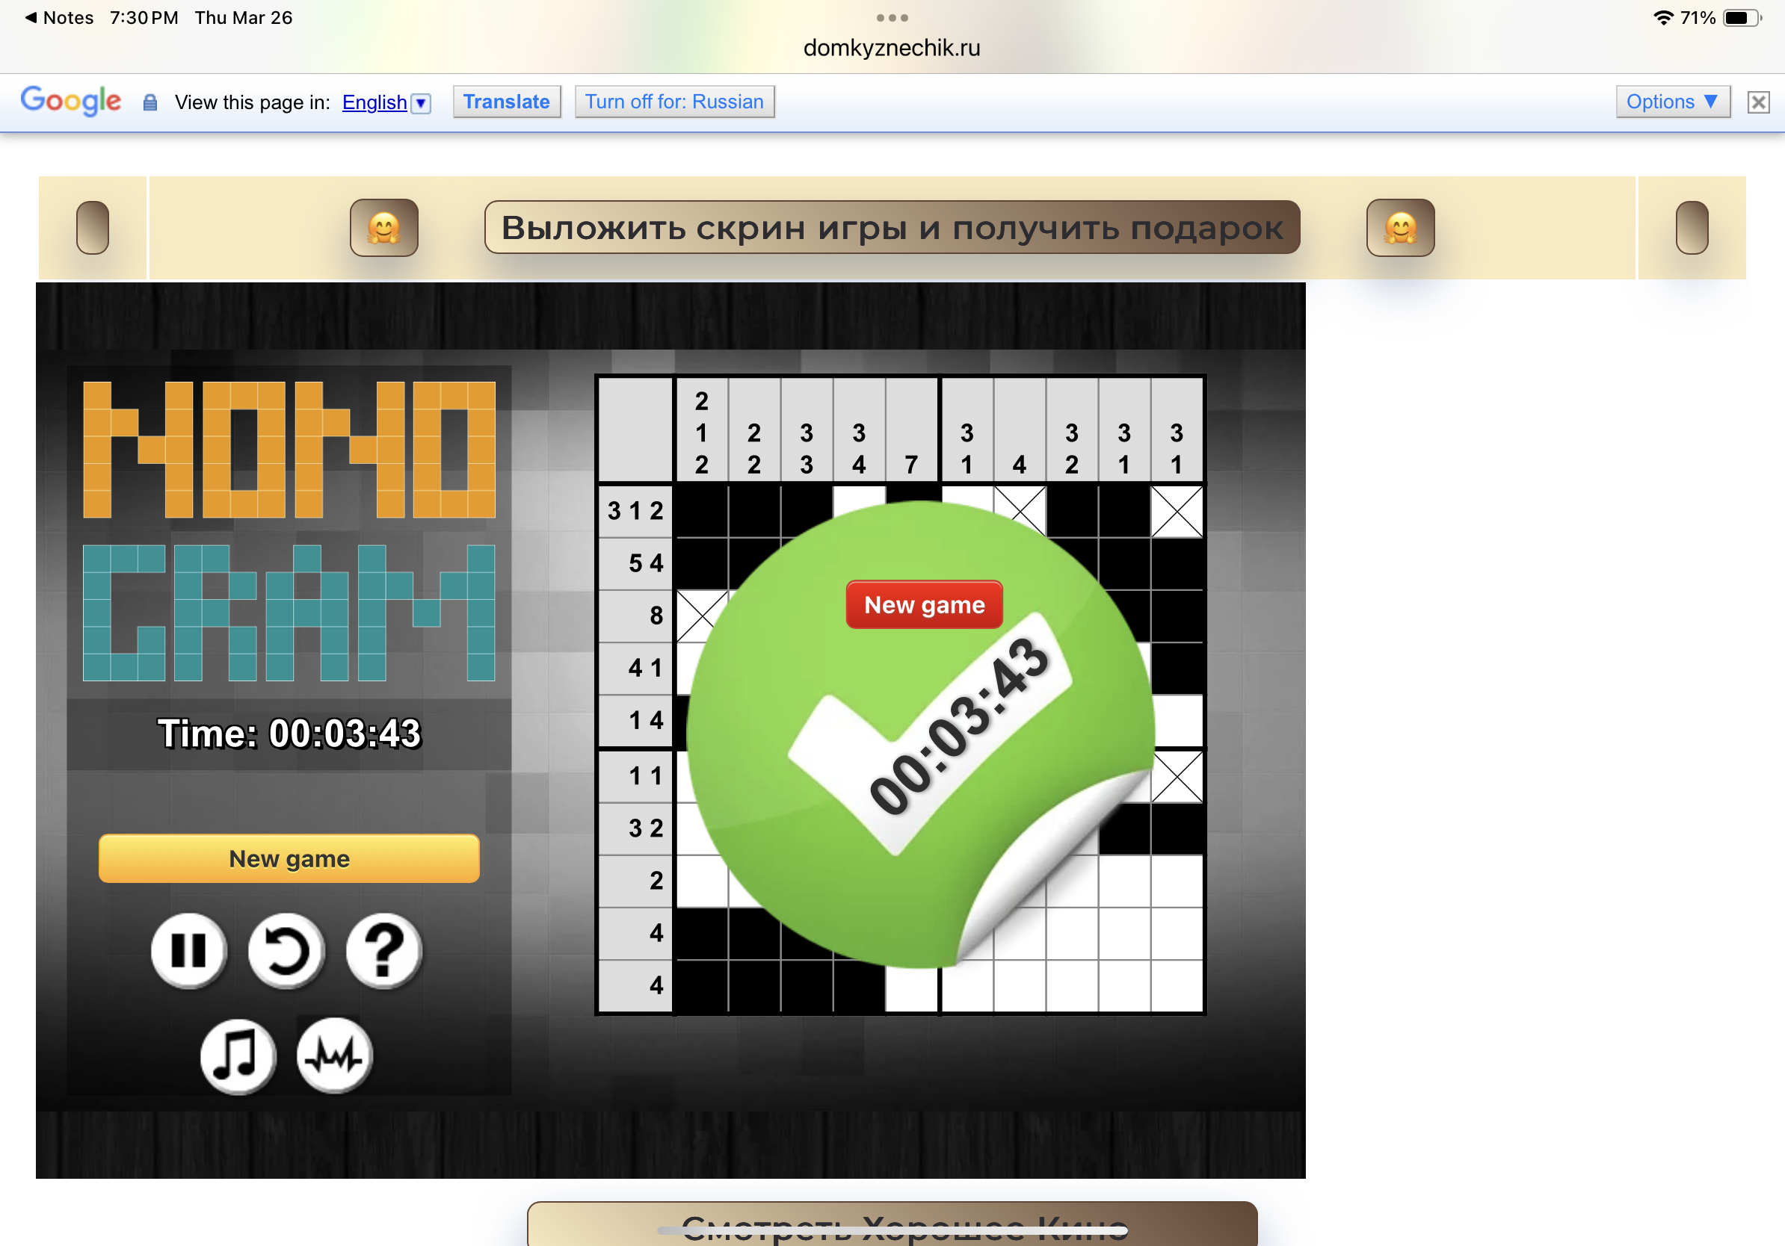Screen dimensions: 1785x1246
Task: Click the Translate button
Action: [x=506, y=102]
